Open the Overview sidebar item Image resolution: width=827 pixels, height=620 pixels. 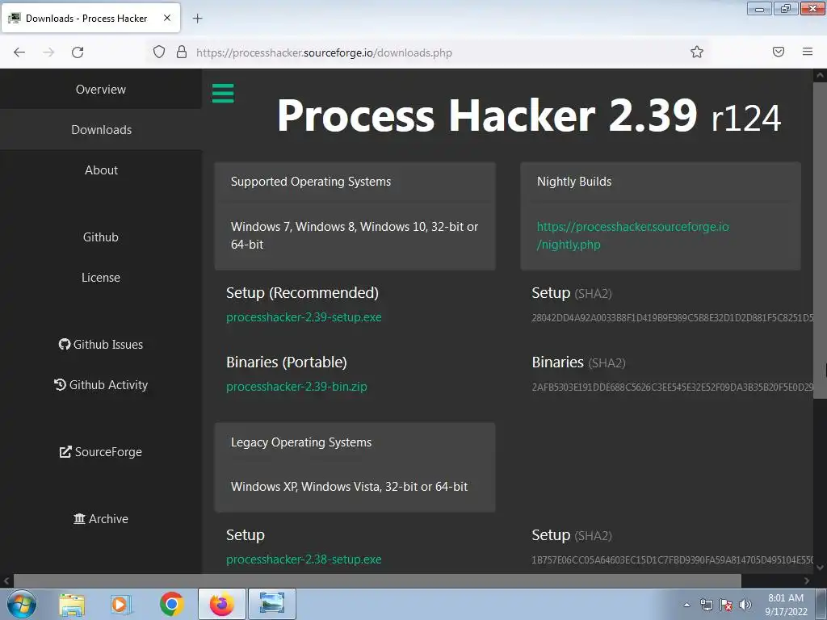click(x=101, y=89)
